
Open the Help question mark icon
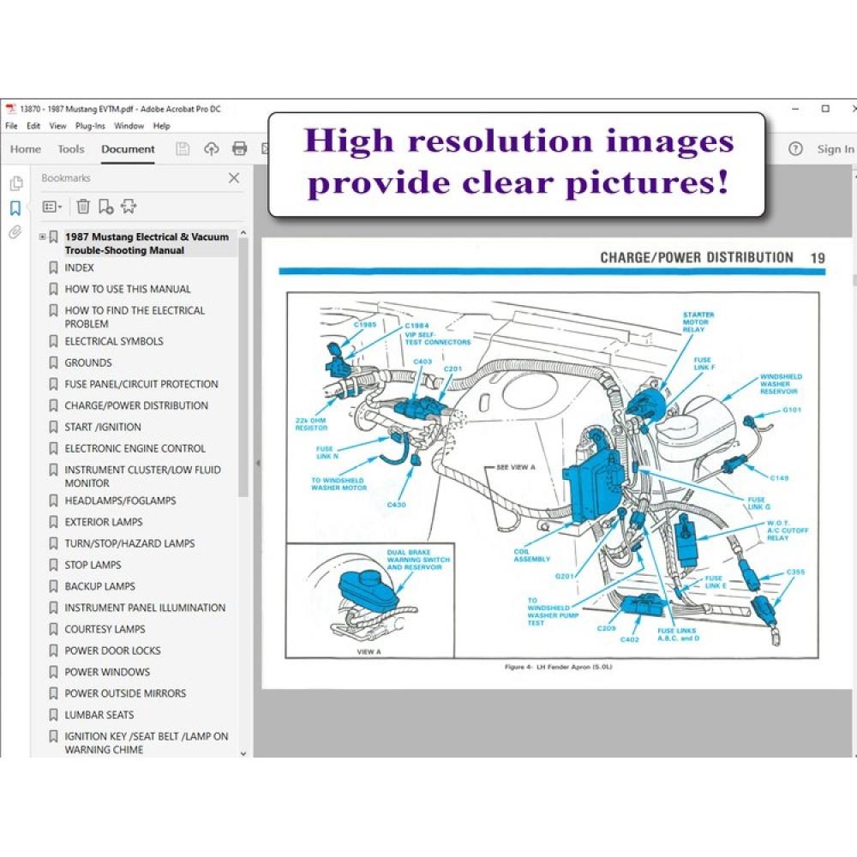(x=795, y=148)
